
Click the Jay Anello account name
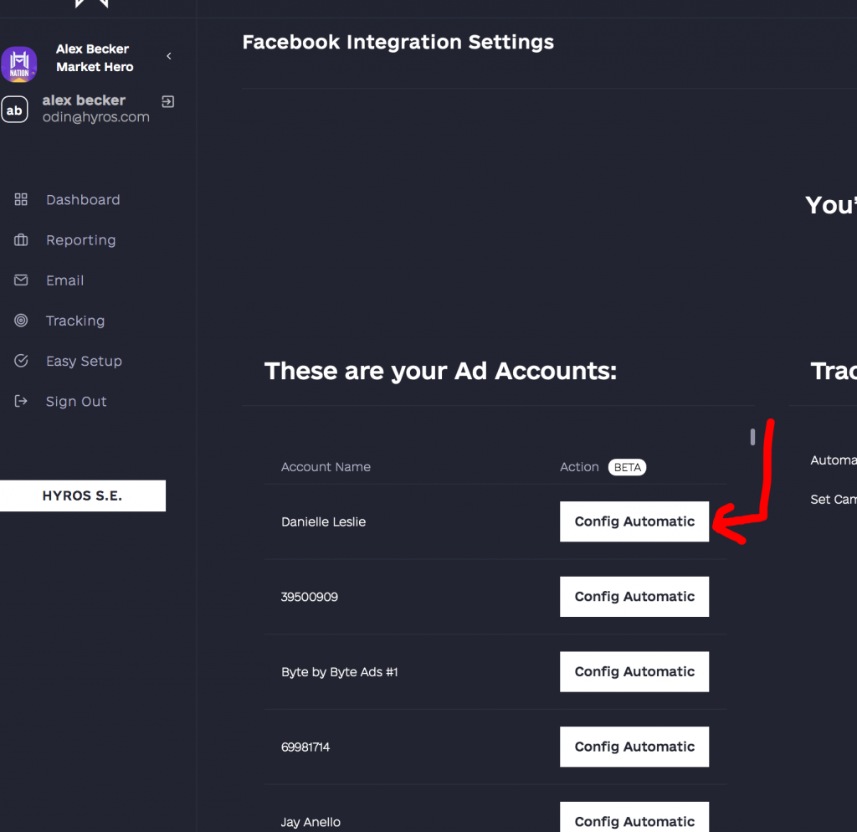click(310, 822)
